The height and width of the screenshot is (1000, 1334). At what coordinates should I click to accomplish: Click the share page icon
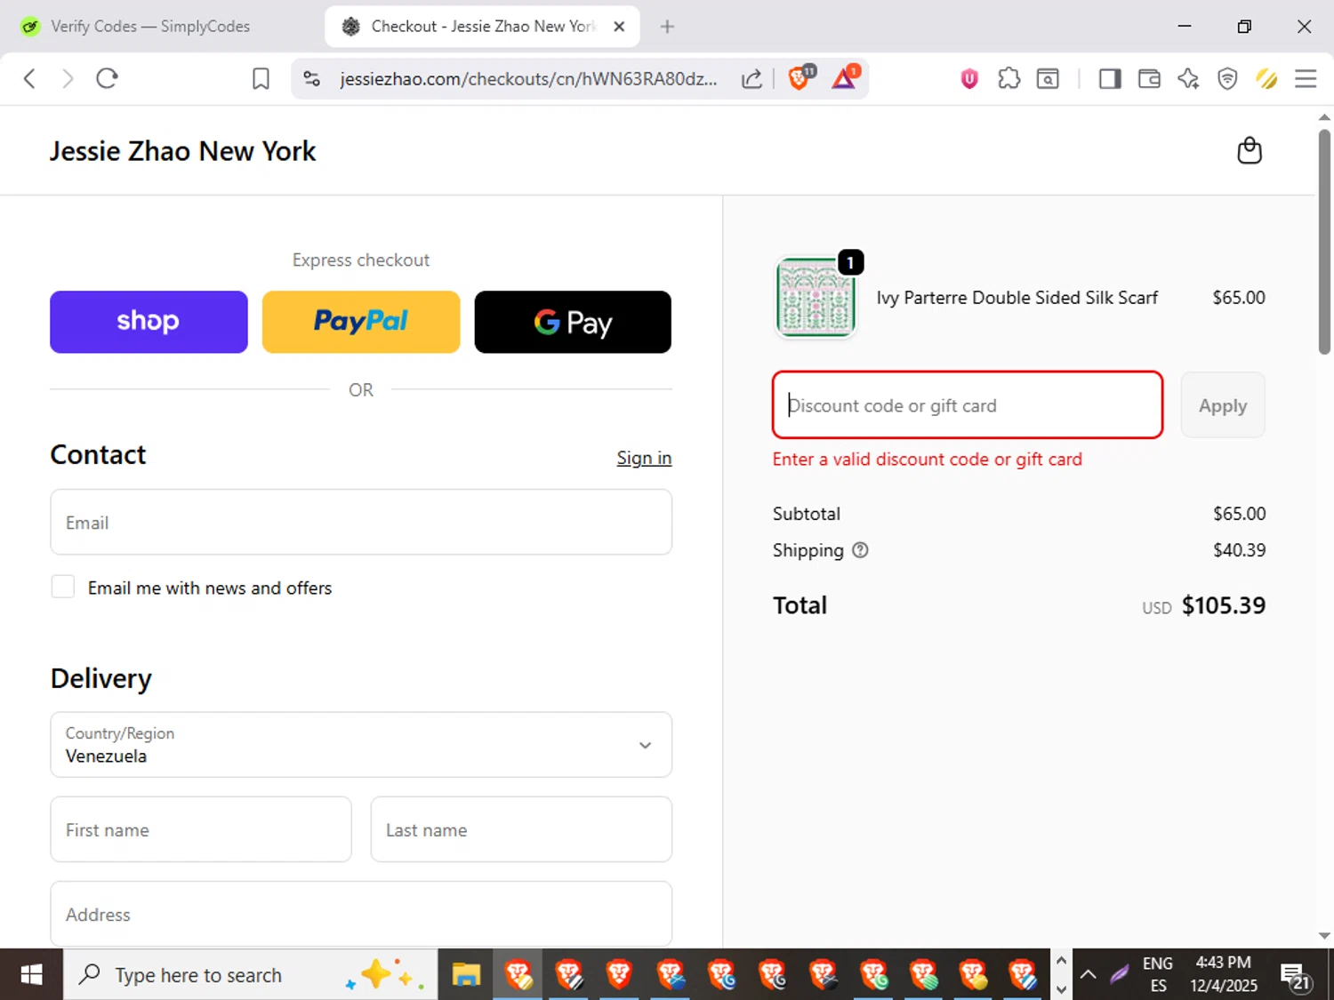[x=751, y=79]
